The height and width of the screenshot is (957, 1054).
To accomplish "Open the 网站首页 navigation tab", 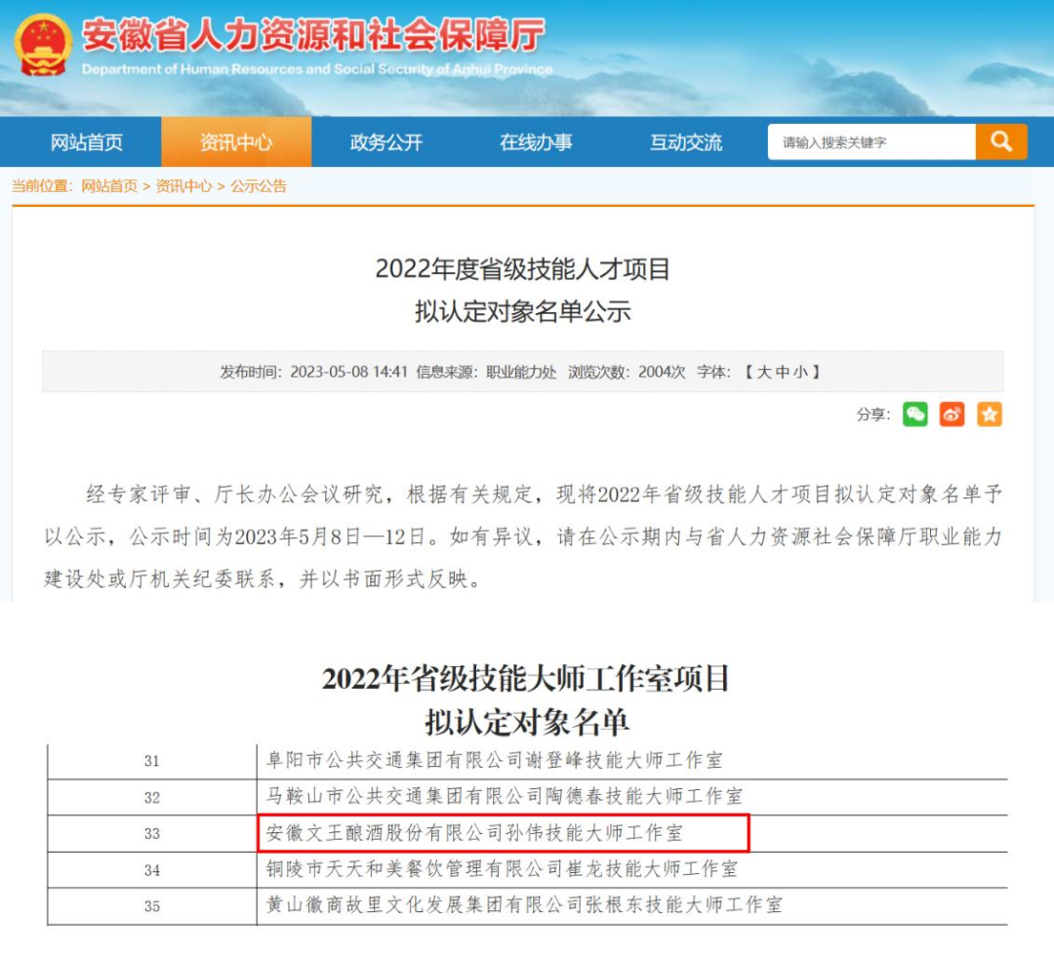I will (86, 142).
